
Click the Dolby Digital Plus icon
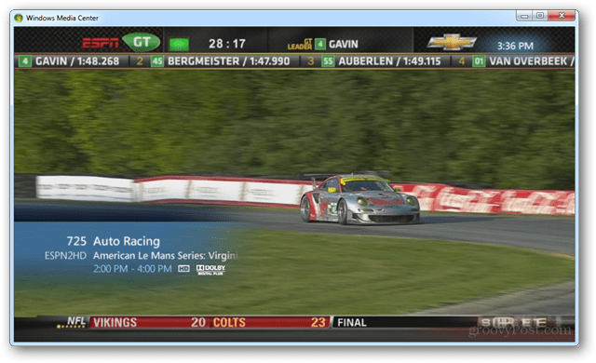(x=211, y=270)
